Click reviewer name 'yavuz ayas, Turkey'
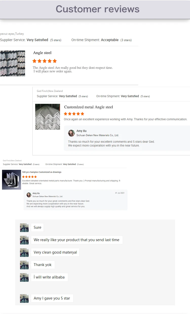 point(12,34)
